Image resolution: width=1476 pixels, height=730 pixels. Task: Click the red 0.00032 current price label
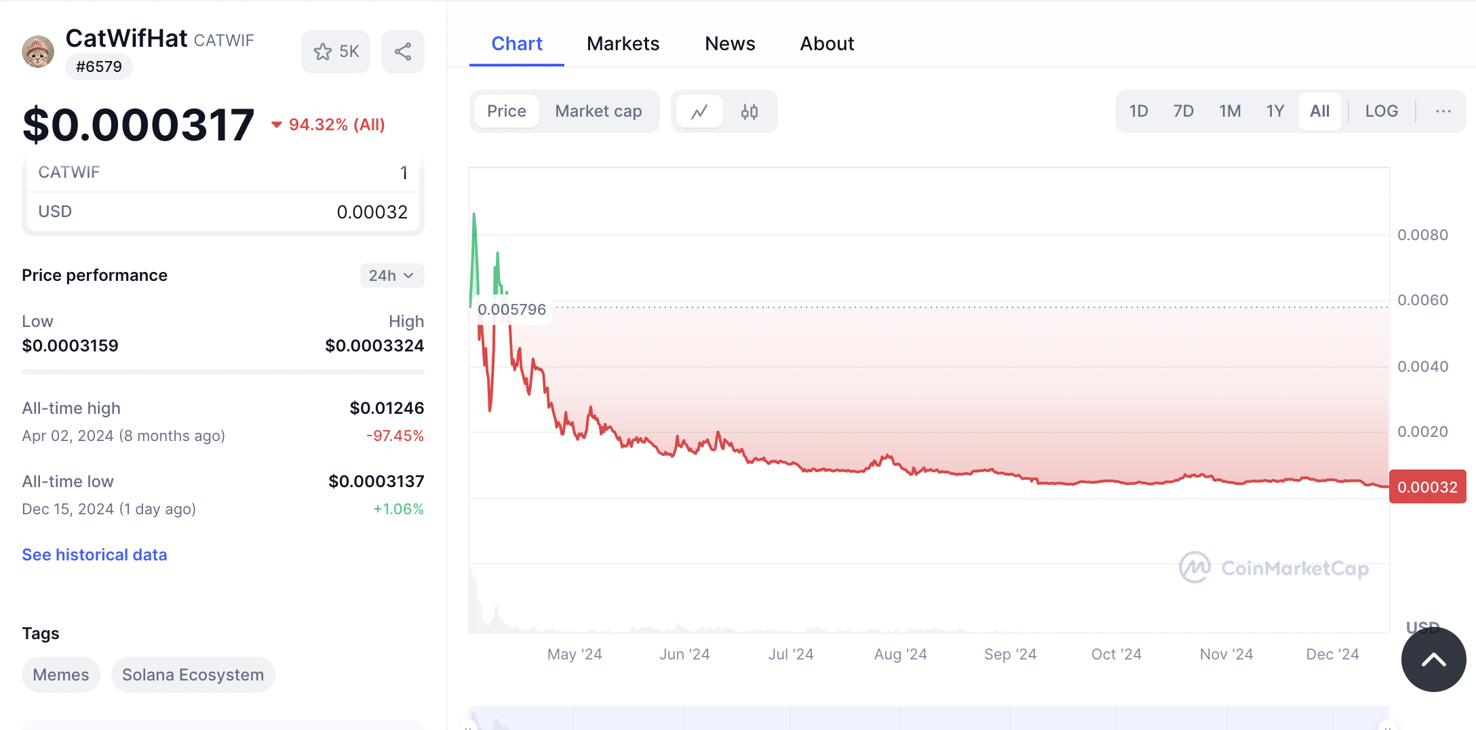click(1428, 487)
